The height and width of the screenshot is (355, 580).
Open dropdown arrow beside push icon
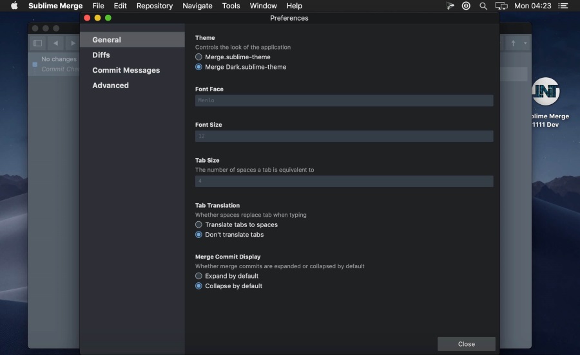pyautogui.click(x=525, y=43)
